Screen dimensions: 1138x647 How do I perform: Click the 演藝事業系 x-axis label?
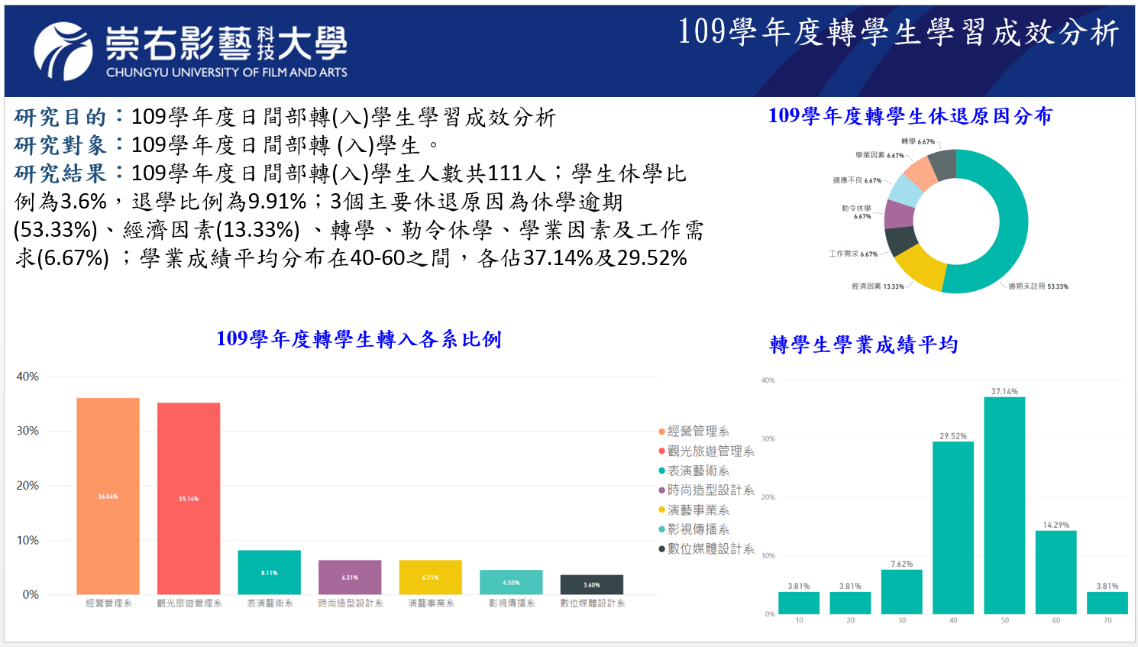pos(431,603)
